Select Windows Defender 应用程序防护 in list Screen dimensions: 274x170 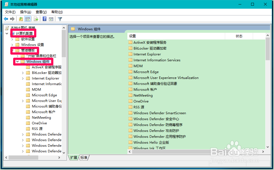point(159,136)
